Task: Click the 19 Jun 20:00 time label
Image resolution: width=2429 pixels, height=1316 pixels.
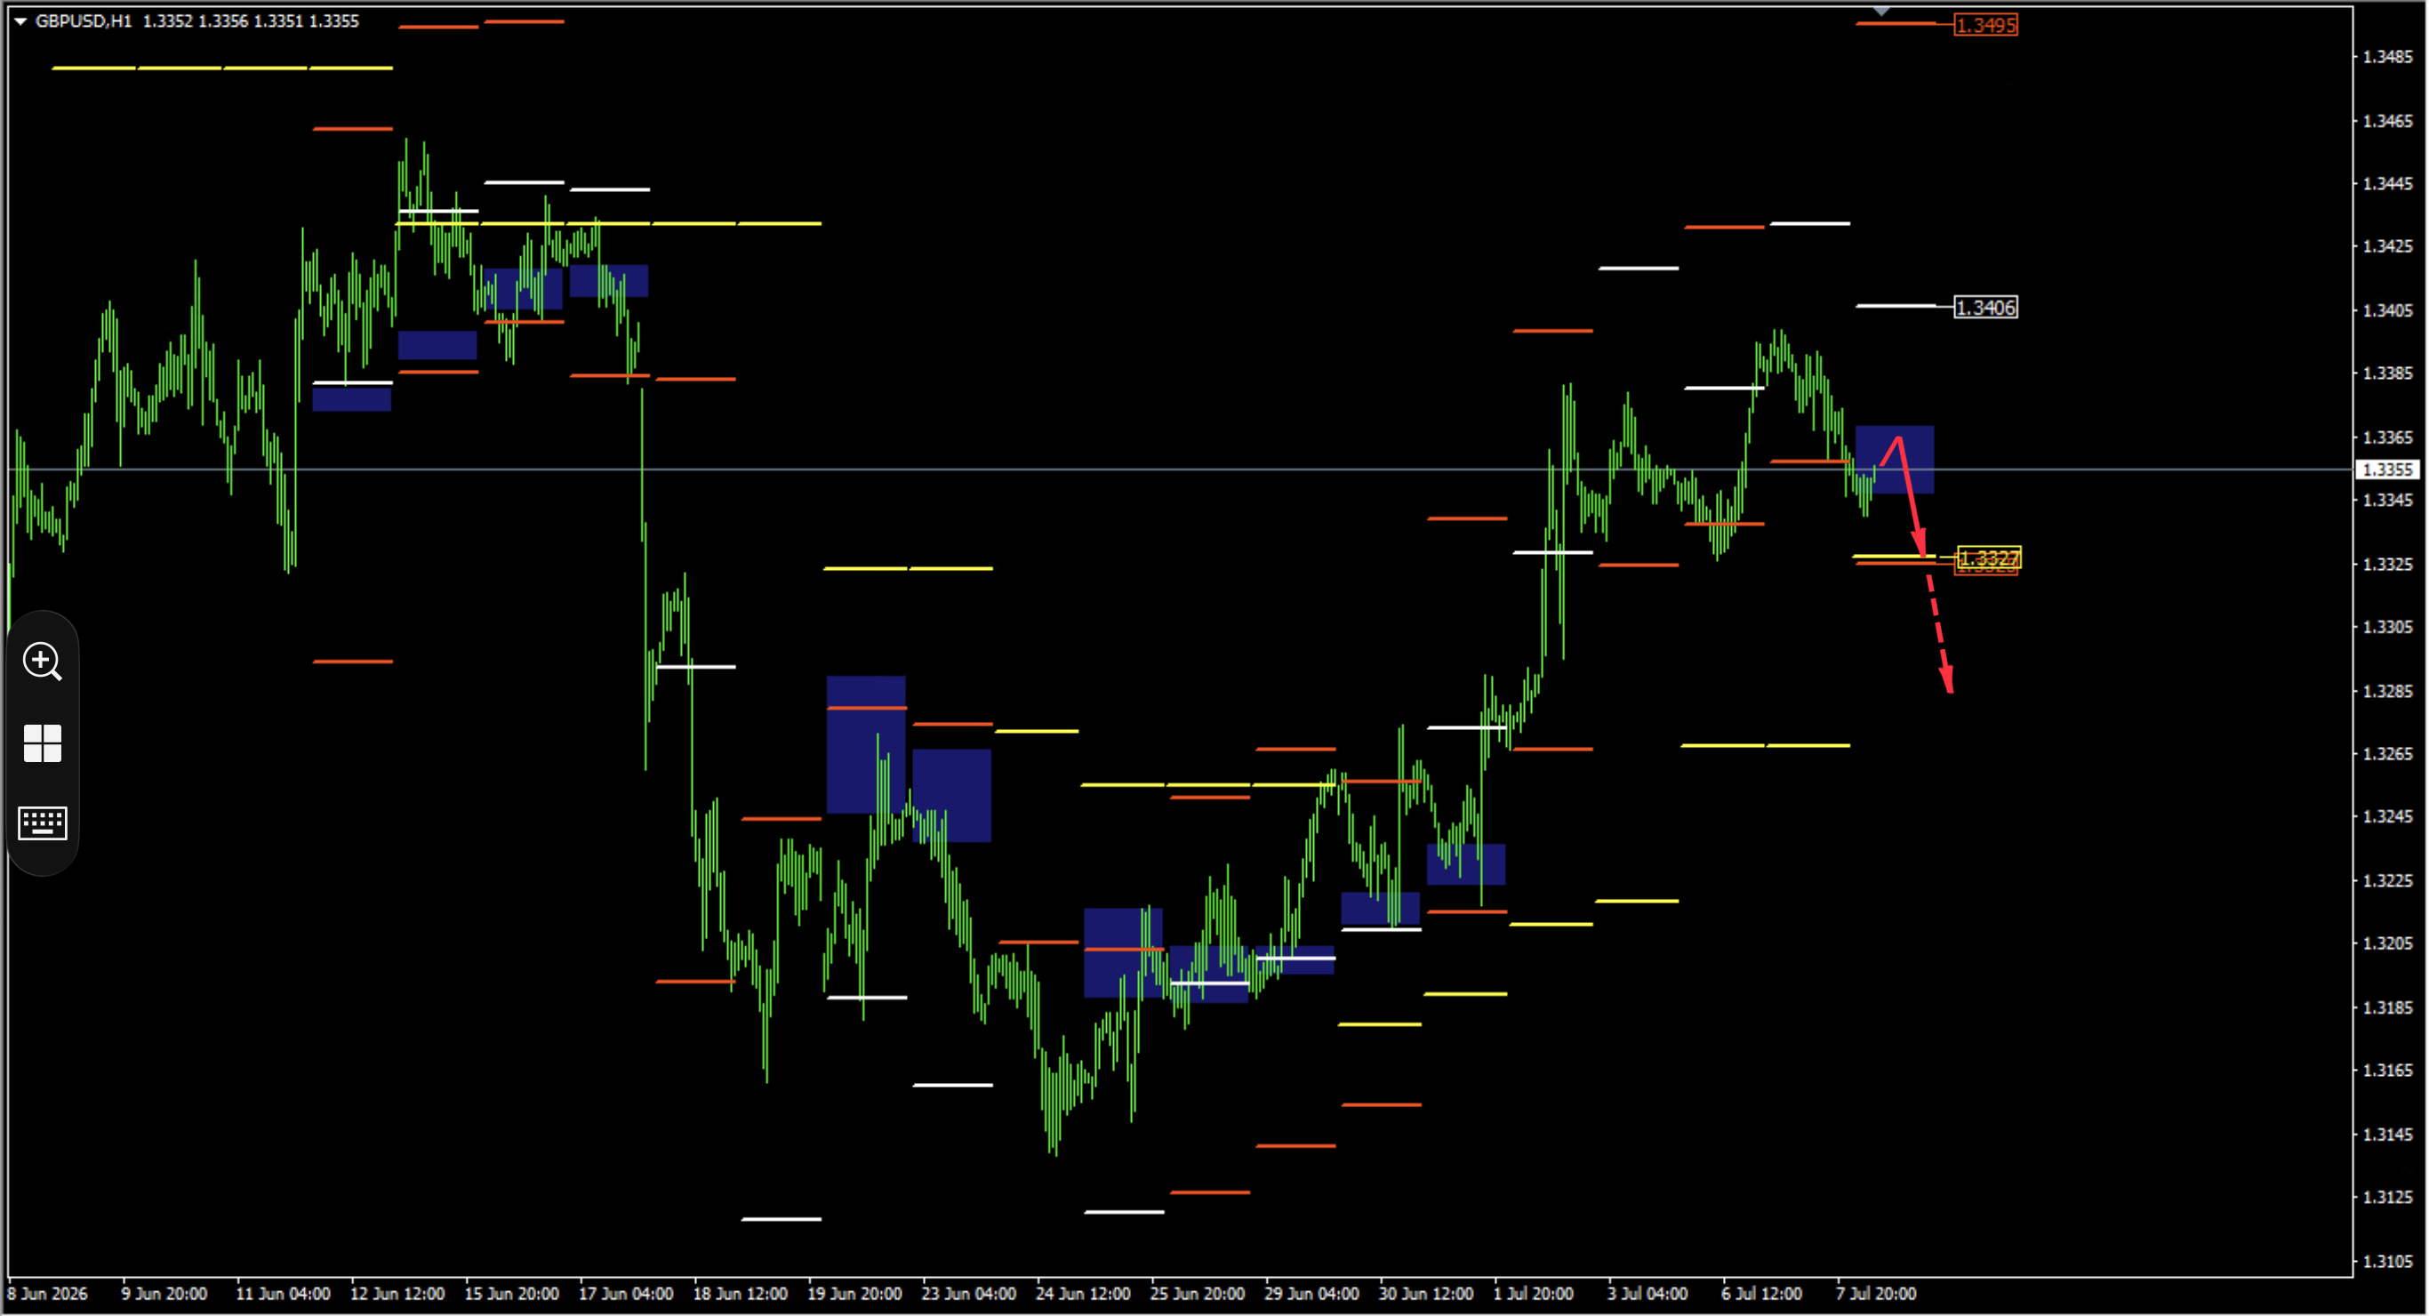Action: (854, 1294)
